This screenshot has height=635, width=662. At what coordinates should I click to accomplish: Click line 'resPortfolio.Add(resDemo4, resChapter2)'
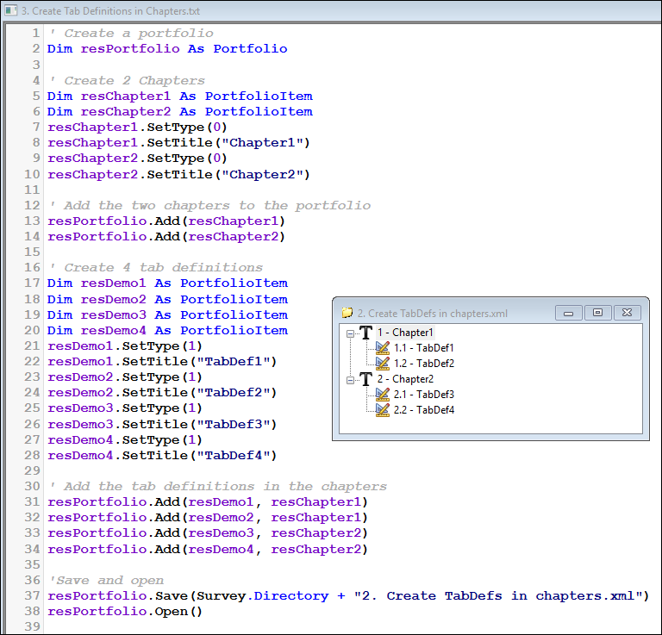click(208, 550)
